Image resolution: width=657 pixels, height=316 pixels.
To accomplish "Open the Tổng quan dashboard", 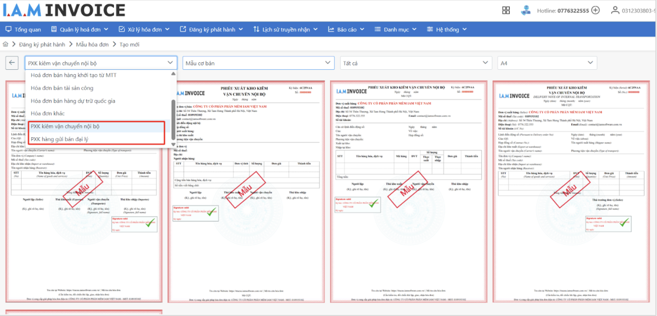I will 23,29.
